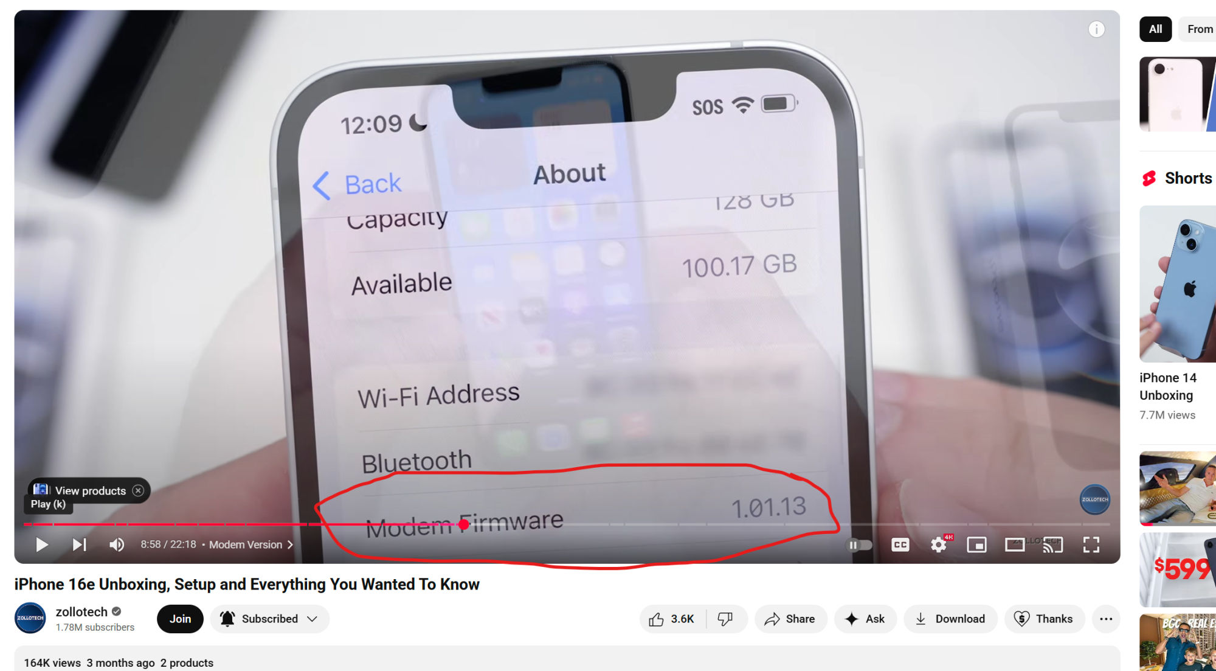Cast video to TV

(1053, 544)
